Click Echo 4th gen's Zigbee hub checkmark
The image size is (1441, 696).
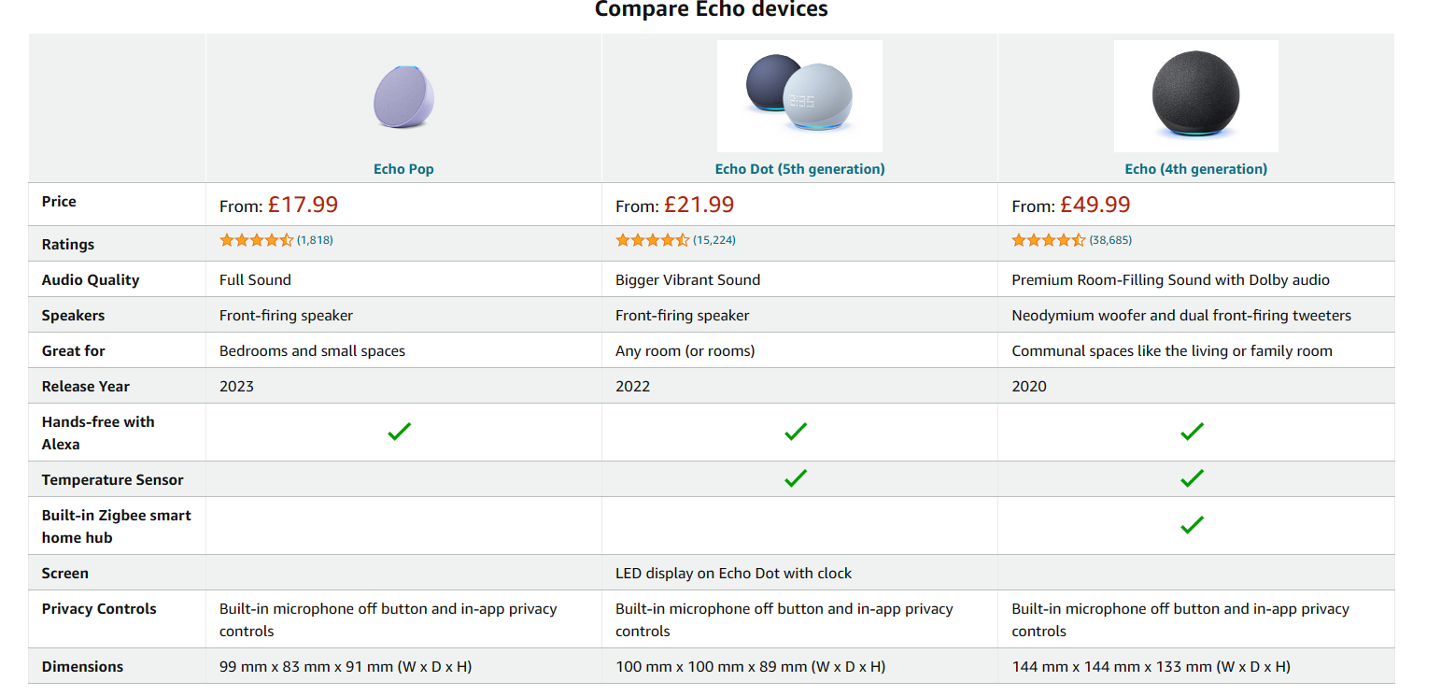1192,525
